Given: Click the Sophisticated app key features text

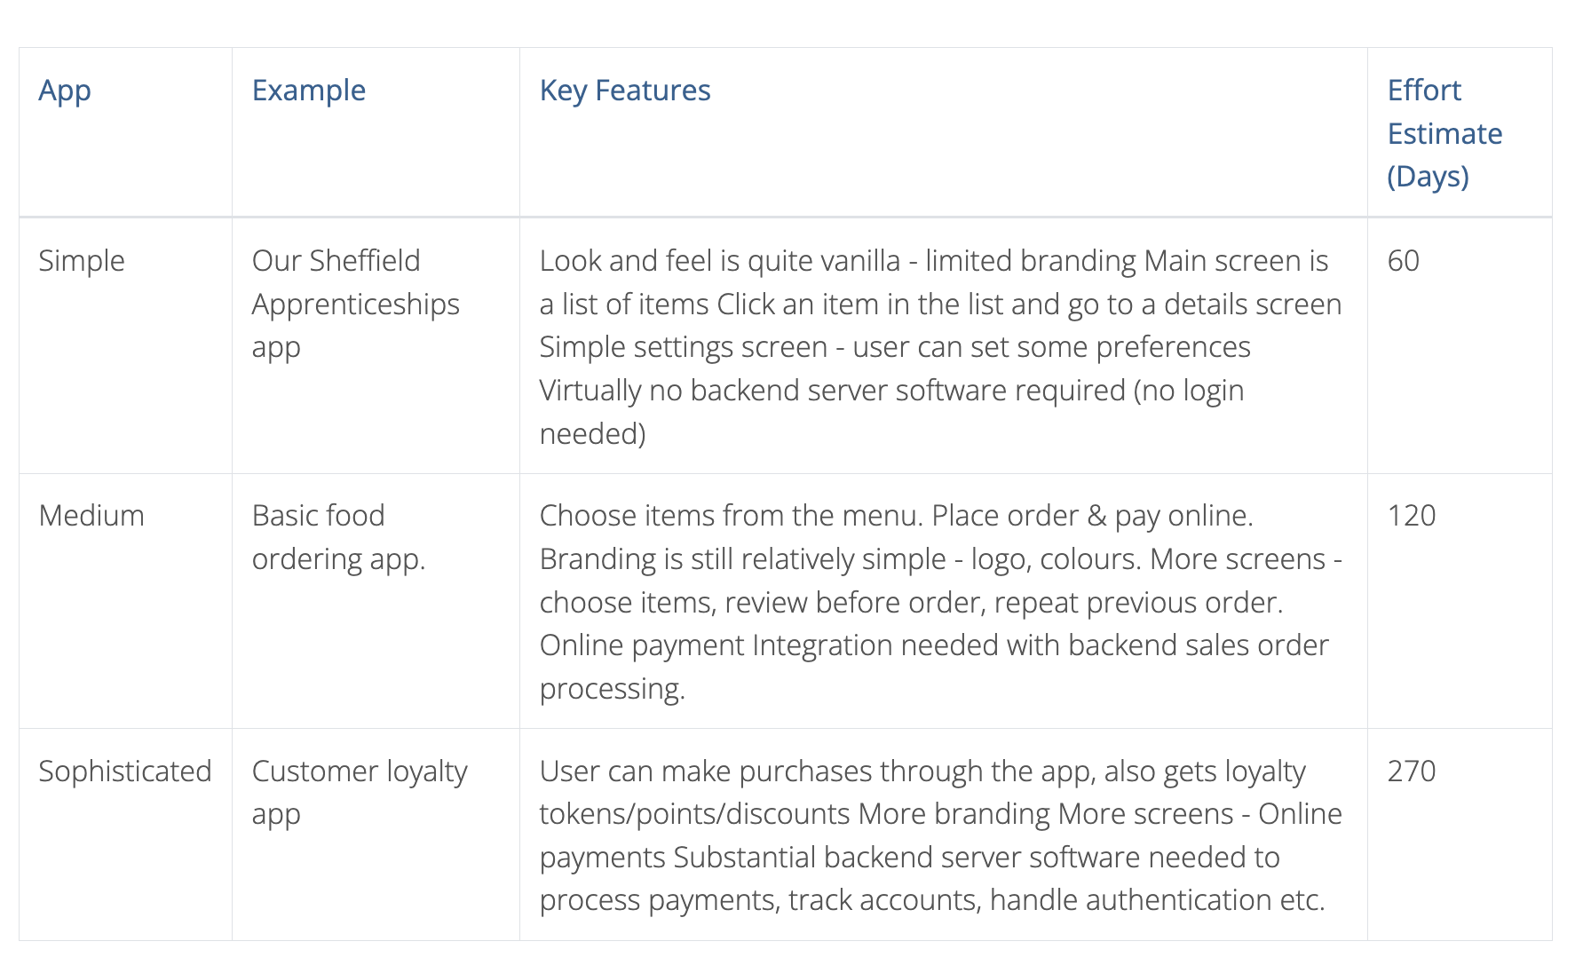Looking at the screenshot, I should click(x=939, y=835).
